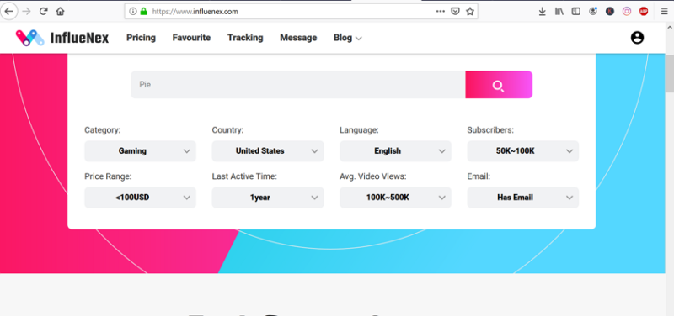Screen dimensions: 674x316
Task: Open the Price Range <100USD dropdown
Action: (x=140, y=197)
